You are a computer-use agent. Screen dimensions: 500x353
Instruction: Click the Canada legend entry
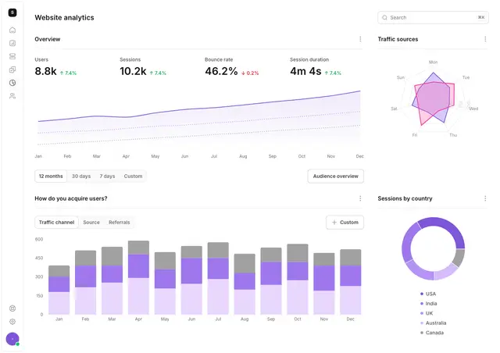(432, 333)
